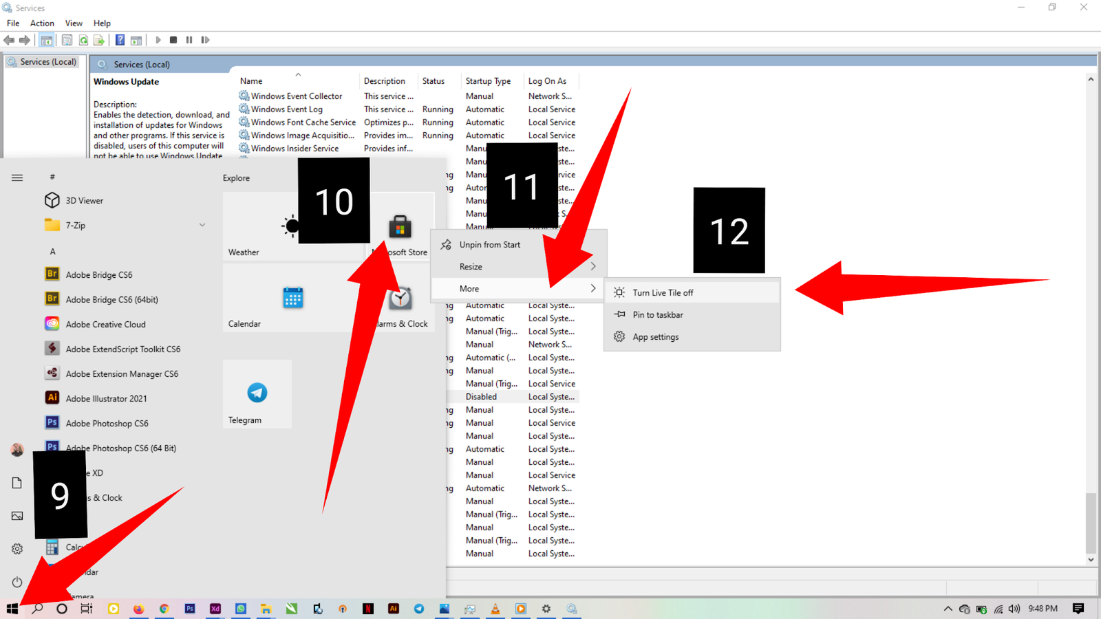Open the Properties toolbar icon
1101x619 pixels.
coord(67,40)
